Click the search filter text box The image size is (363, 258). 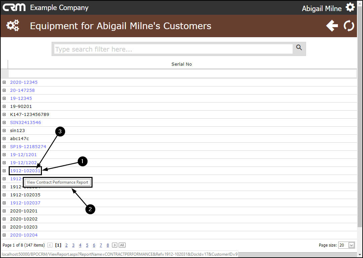[173, 49]
